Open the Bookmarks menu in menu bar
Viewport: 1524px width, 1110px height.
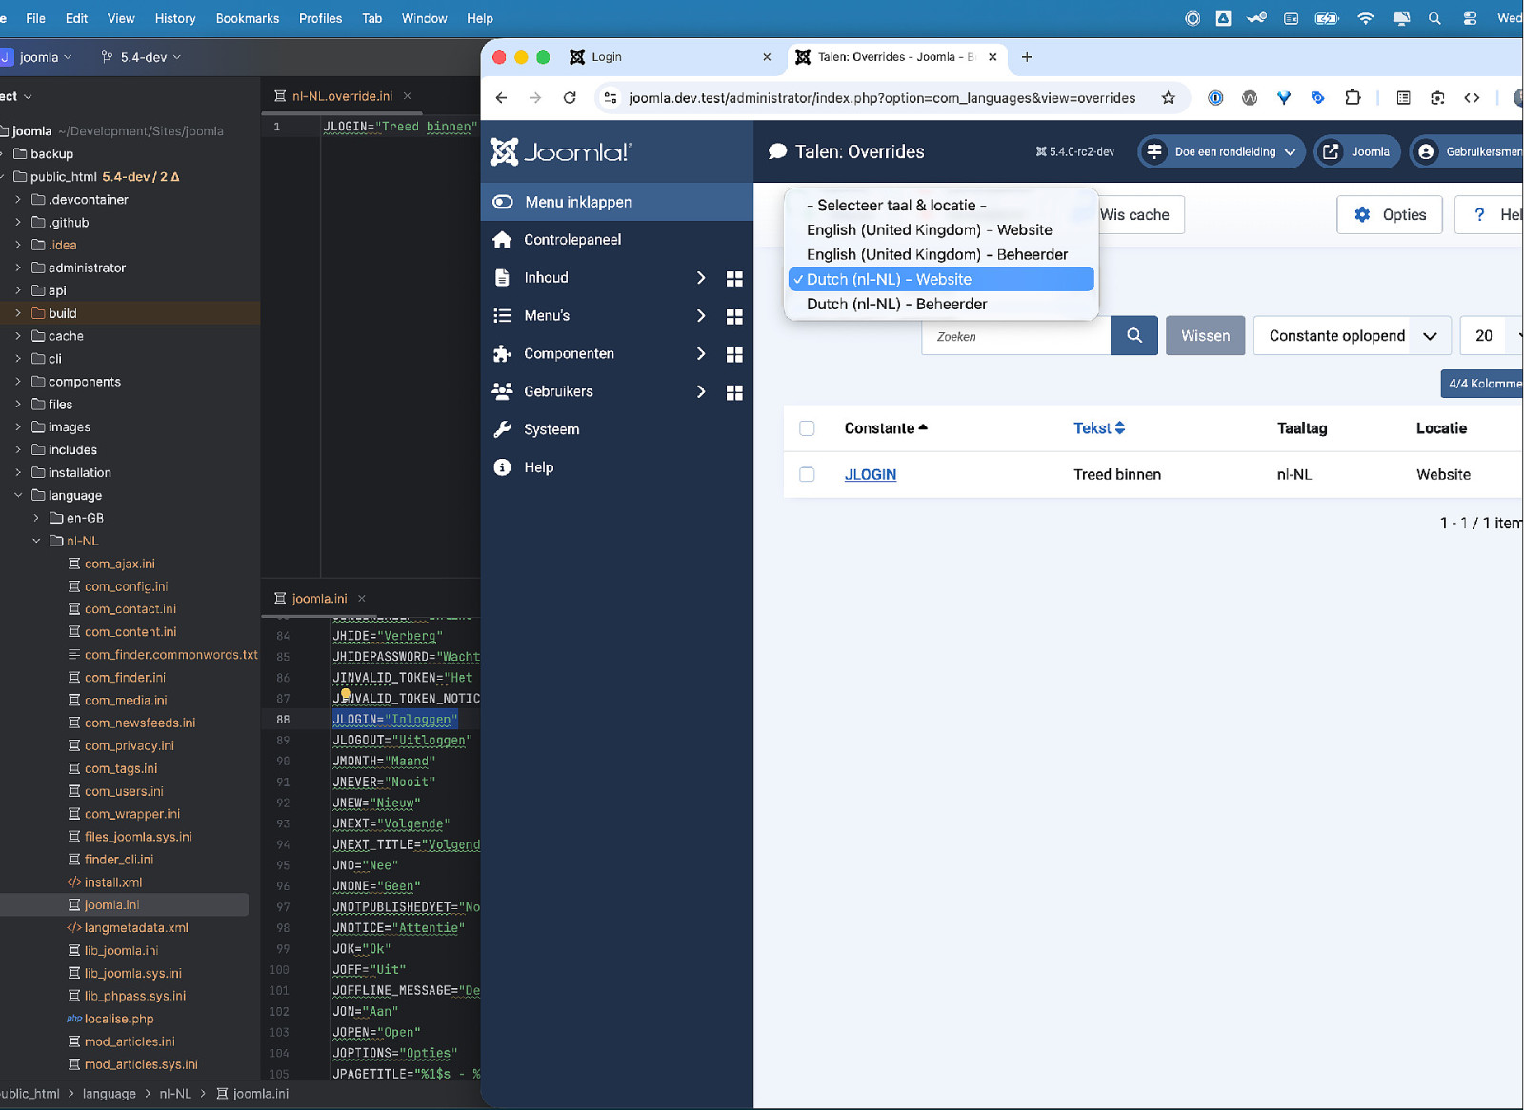click(247, 18)
